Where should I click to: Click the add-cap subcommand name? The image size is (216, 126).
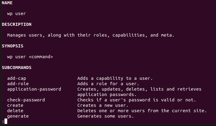click(x=17, y=78)
